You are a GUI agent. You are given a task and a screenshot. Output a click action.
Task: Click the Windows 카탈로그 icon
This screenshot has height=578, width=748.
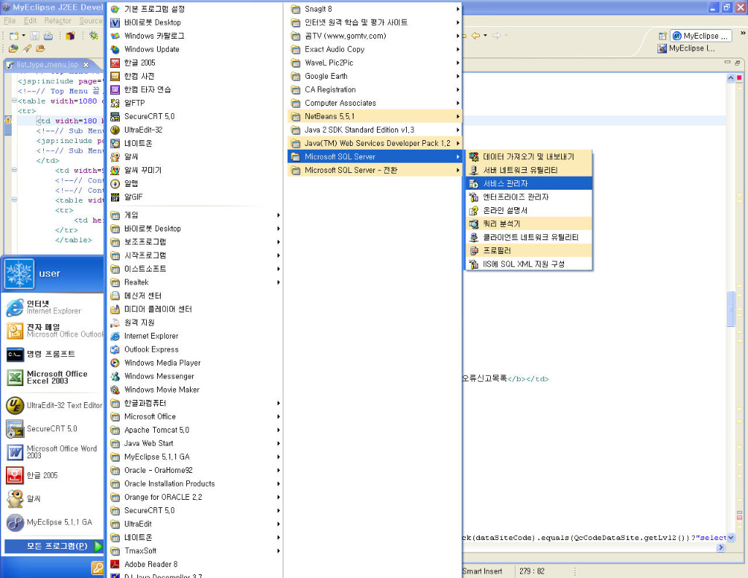click(115, 36)
